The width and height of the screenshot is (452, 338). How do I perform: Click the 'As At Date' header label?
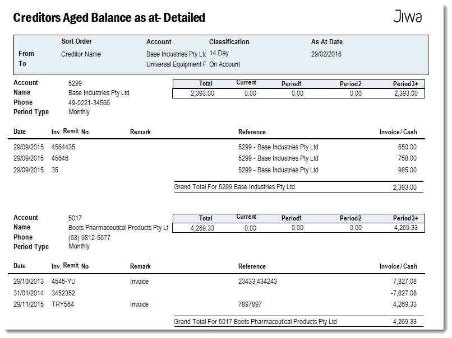coord(326,42)
